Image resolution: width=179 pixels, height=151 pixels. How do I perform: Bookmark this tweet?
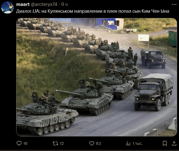(165, 143)
